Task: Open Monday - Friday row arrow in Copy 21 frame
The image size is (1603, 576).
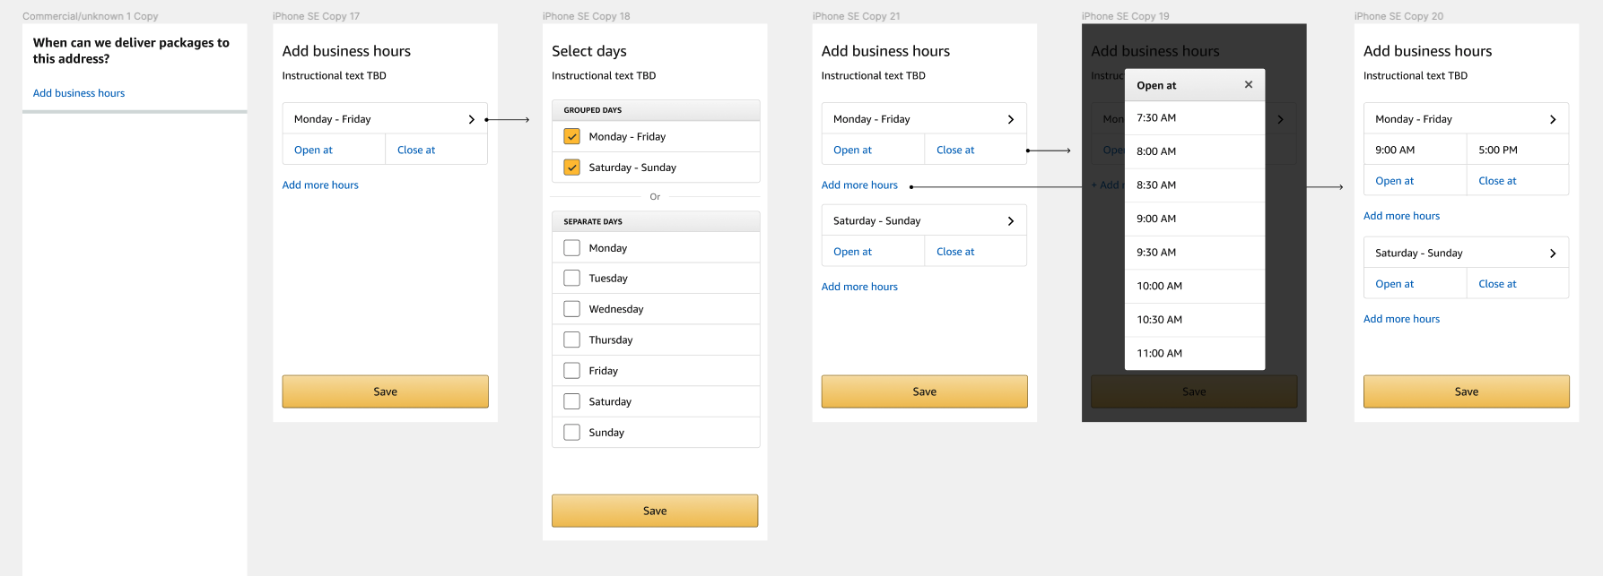Action: (1011, 119)
